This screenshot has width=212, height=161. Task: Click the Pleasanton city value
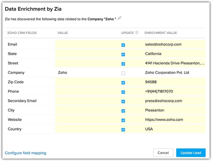154,110
